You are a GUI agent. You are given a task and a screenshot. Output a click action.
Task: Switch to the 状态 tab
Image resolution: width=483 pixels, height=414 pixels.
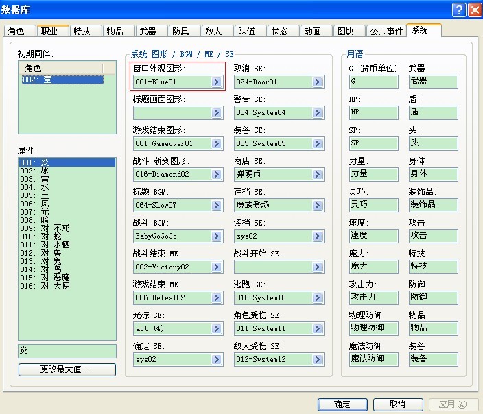click(x=283, y=31)
